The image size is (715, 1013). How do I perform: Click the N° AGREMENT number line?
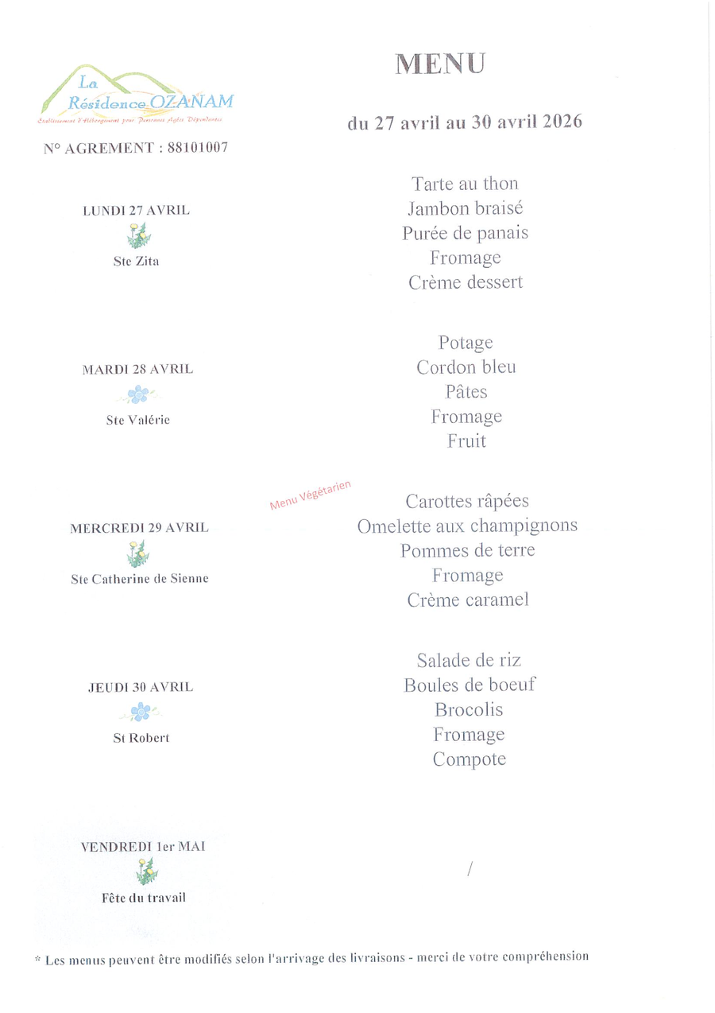(x=136, y=148)
